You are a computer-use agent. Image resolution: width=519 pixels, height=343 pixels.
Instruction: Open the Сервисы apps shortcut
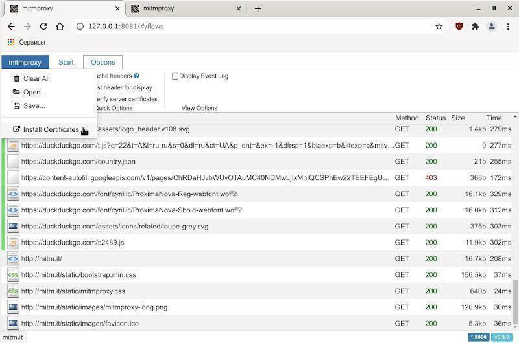pyautogui.click(x=26, y=42)
